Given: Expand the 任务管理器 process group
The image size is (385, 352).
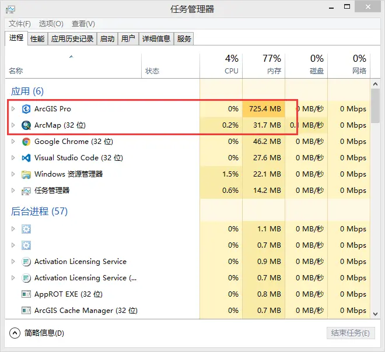Looking at the screenshot, I should [x=13, y=191].
